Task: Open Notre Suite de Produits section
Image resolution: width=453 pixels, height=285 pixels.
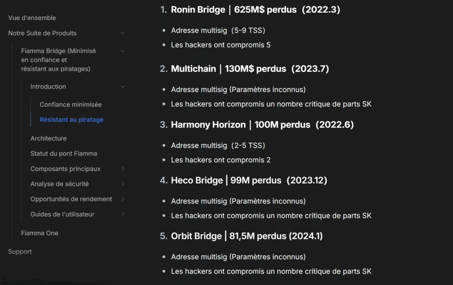Action: (42, 33)
